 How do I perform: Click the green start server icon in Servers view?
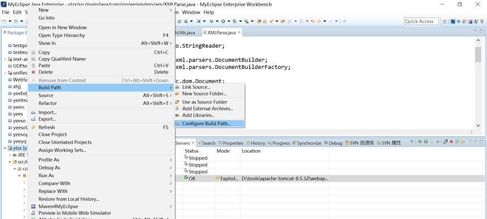(426, 142)
